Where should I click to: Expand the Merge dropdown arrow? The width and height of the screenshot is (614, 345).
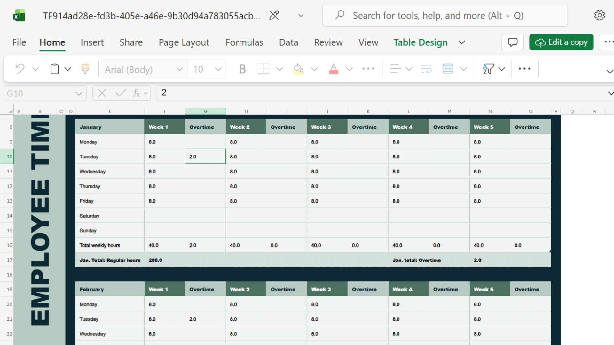(x=464, y=69)
